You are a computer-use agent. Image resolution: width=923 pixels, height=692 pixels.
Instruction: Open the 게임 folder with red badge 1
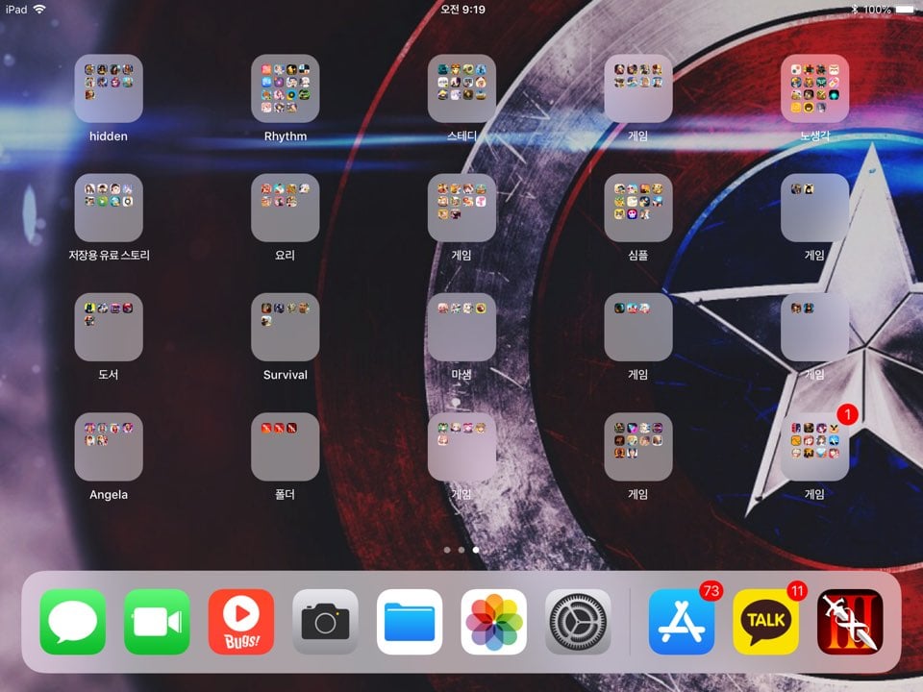tap(814, 447)
